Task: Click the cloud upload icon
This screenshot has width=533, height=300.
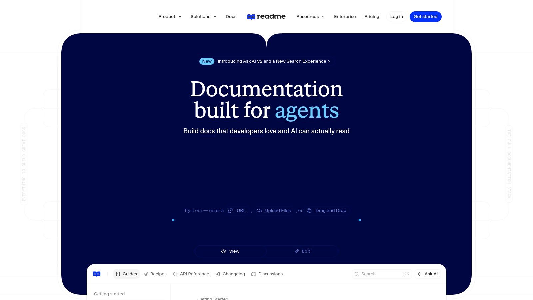Action: (x=259, y=211)
